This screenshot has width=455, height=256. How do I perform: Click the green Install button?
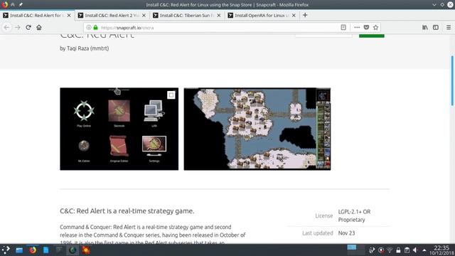371,36
